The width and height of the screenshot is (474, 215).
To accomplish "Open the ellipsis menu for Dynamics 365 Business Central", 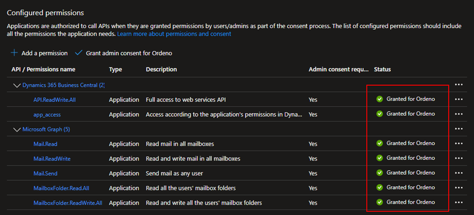I will [458, 85].
